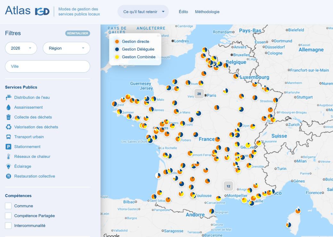This screenshot has height=237, width=333.
Task: Click the Éclairage light bulb icon
Action: point(9,166)
